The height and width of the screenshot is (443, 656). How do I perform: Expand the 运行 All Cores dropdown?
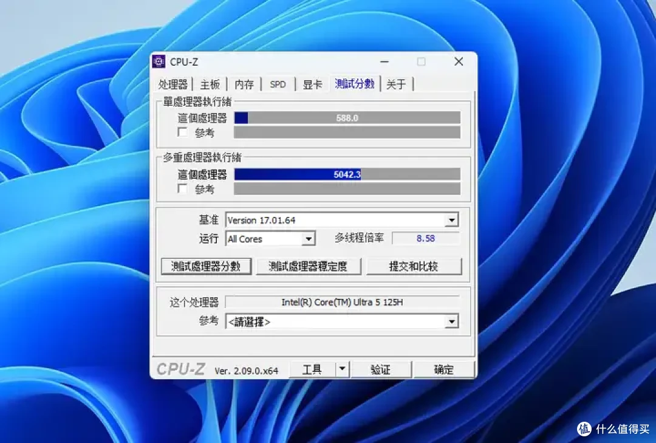tap(270, 239)
